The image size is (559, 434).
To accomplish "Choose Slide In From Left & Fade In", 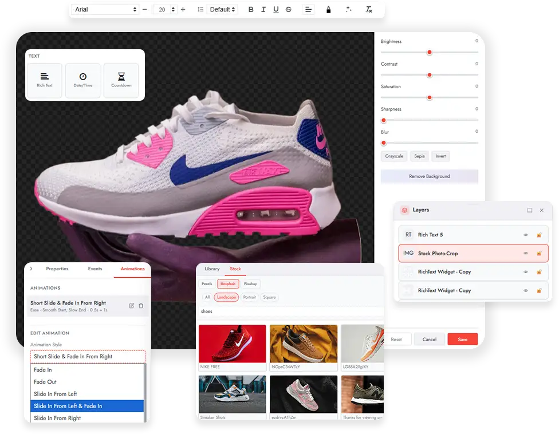I will tap(87, 406).
